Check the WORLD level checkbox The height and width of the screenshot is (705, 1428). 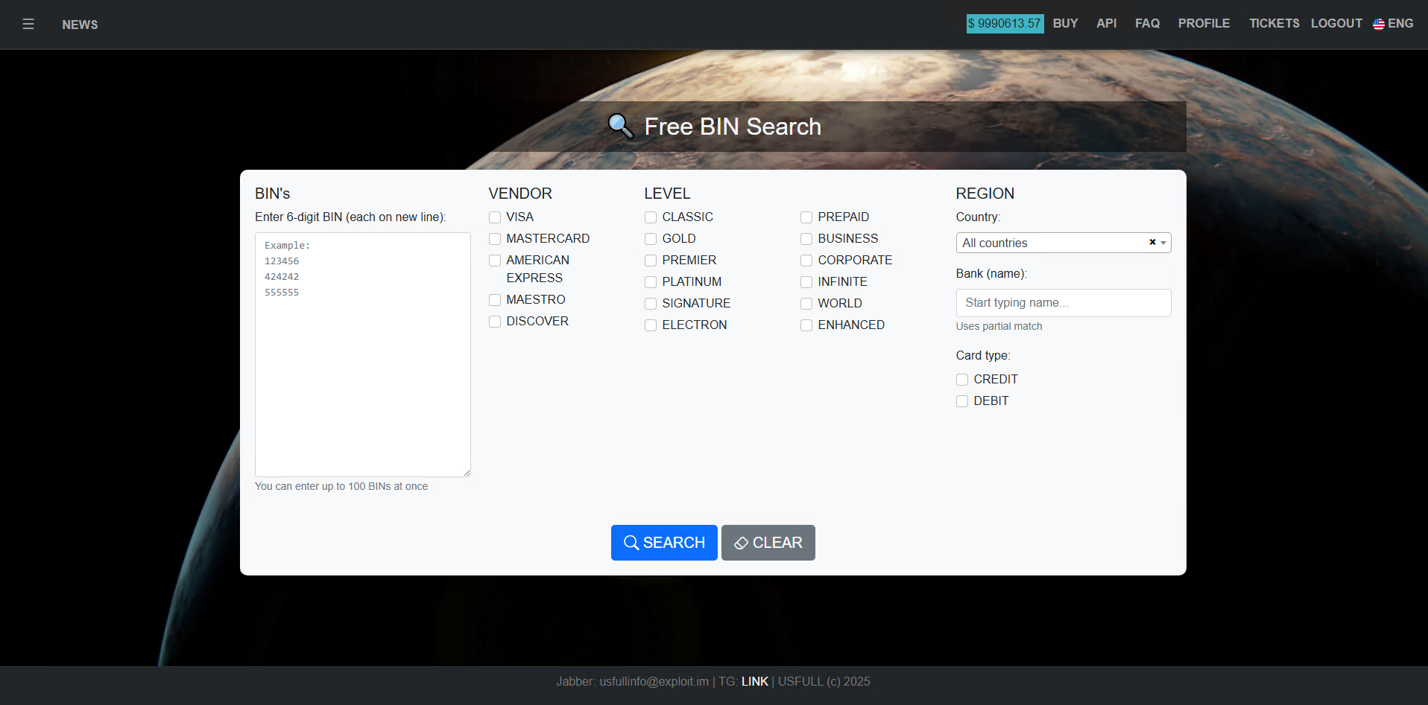tap(806, 304)
